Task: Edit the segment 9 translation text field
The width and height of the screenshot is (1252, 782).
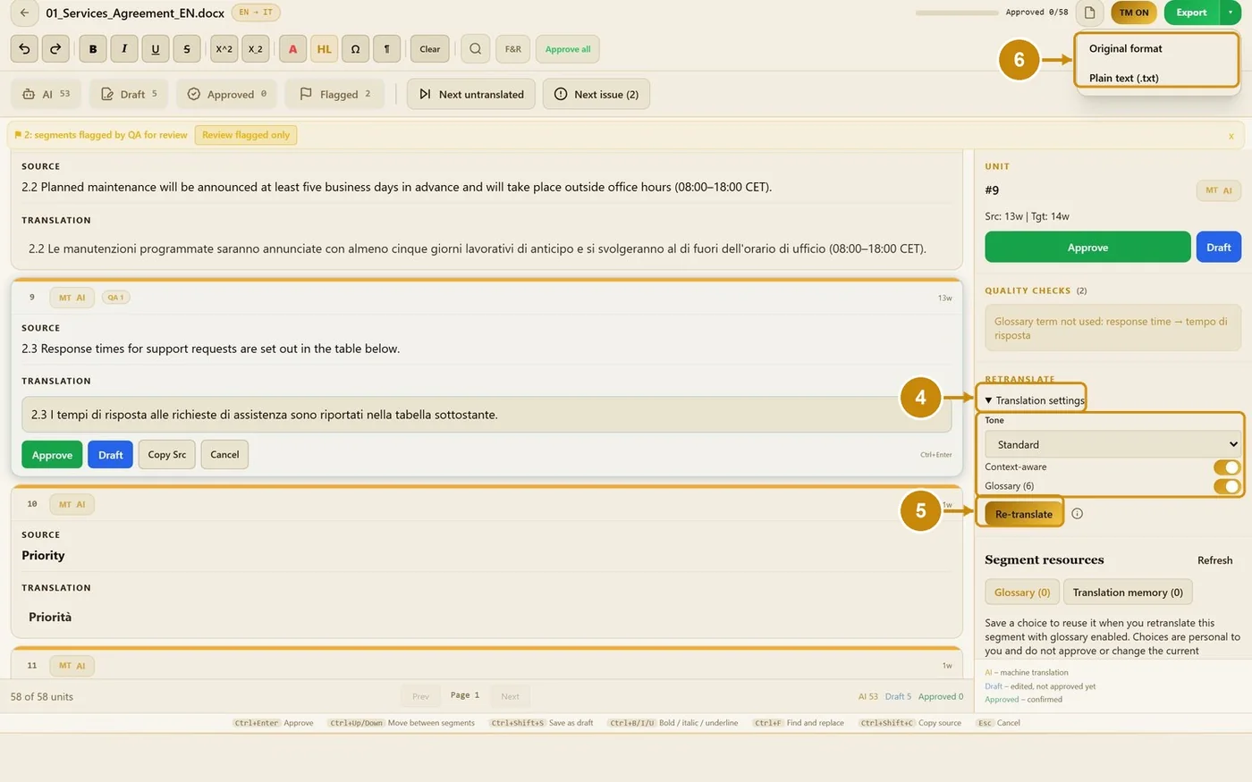Action: pyautogui.click(x=486, y=415)
